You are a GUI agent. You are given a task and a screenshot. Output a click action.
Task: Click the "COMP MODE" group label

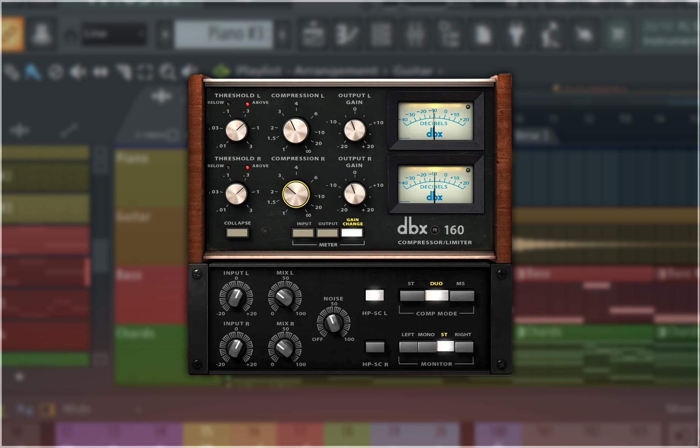pos(436,314)
